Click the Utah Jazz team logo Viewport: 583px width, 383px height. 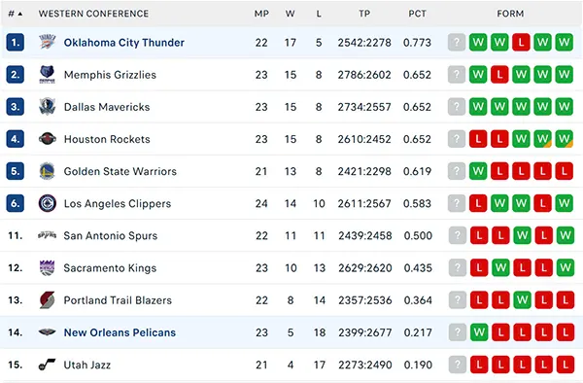(x=48, y=365)
